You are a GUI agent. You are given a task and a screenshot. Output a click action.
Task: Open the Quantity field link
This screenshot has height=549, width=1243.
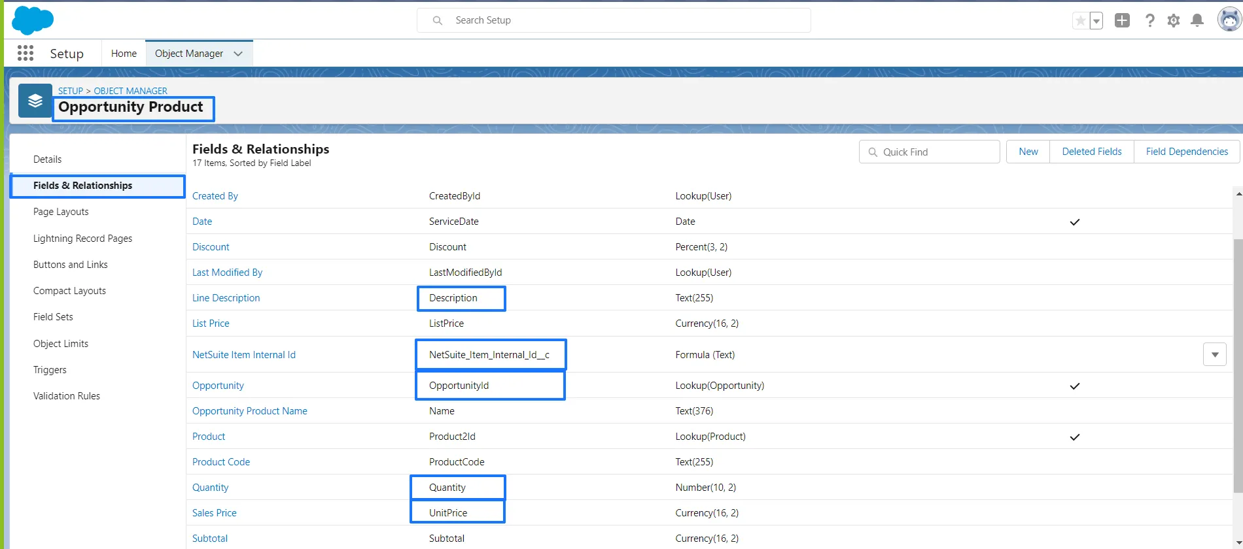point(210,488)
